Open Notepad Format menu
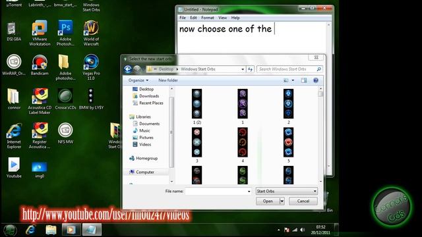 208,18
